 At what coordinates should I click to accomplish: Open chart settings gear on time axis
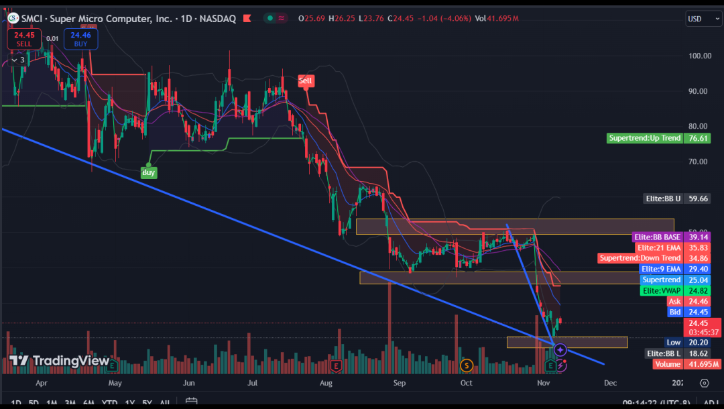[704, 383]
